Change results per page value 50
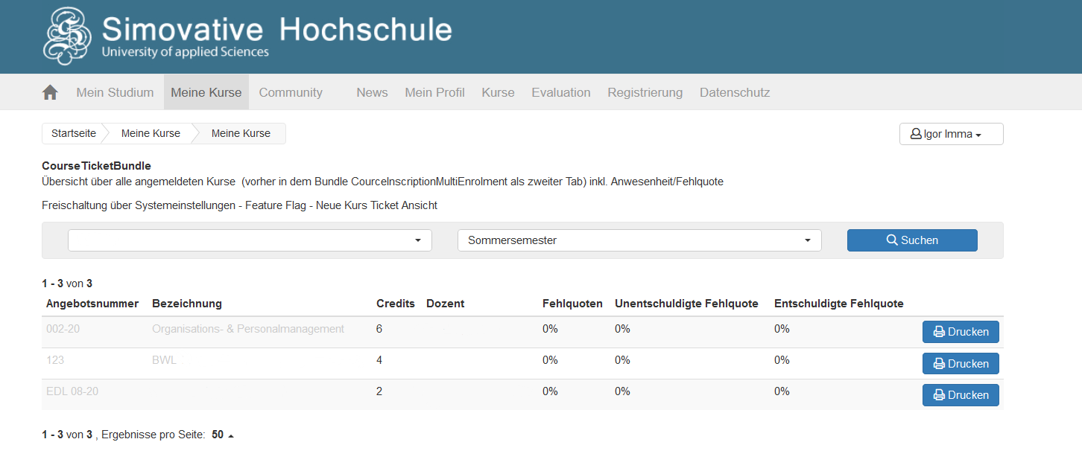Screen dimensions: 1082x474 [x=222, y=435]
